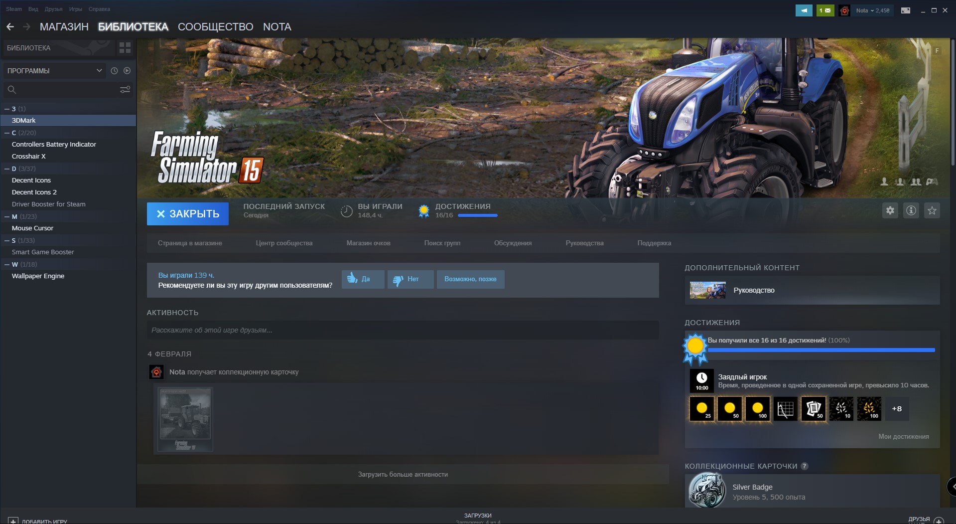Screen dimensions: 956x524
Task: Open the trading card thumbnail
Action: coord(185,419)
